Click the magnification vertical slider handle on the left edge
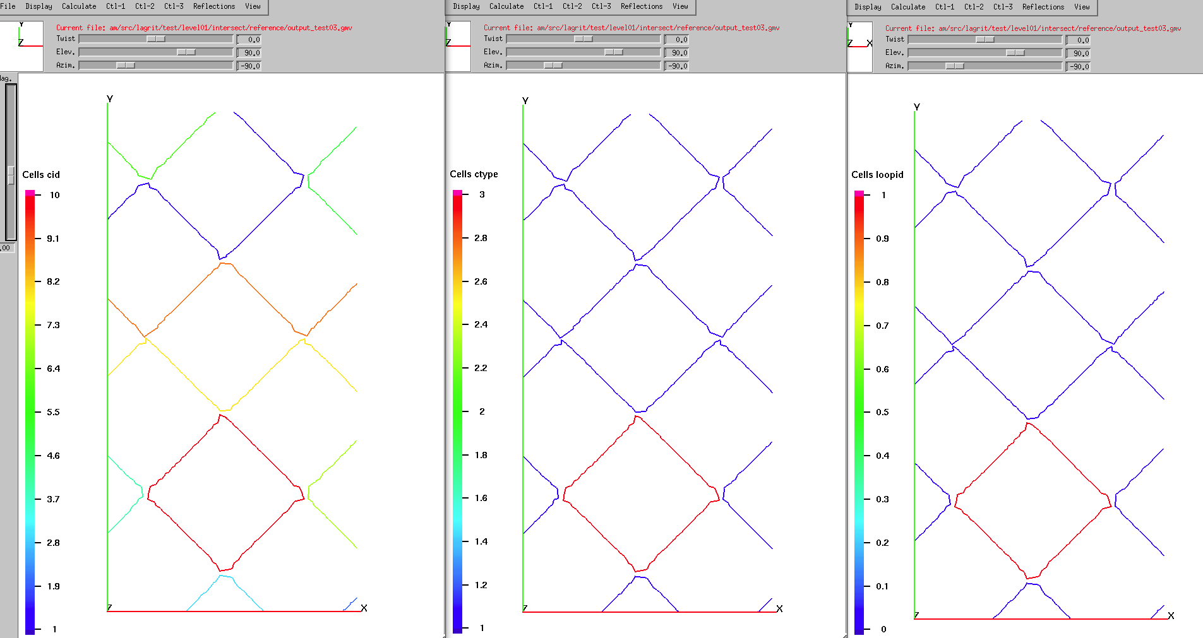Viewport: 1203px width, 638px height. tap(11, 175)
